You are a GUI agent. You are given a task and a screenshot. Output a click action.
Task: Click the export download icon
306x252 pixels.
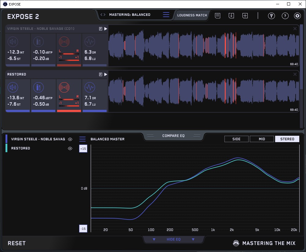pos(231,16)
